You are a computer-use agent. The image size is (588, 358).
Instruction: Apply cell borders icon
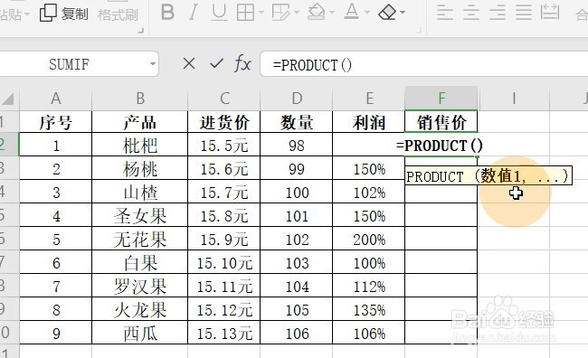pos(246,13)
